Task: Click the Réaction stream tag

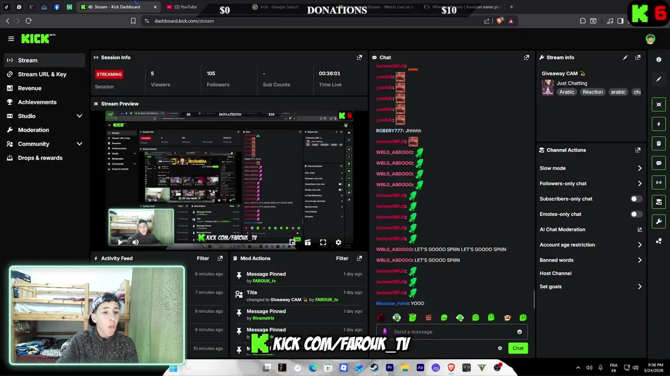Action: click(x=593, y=92)
